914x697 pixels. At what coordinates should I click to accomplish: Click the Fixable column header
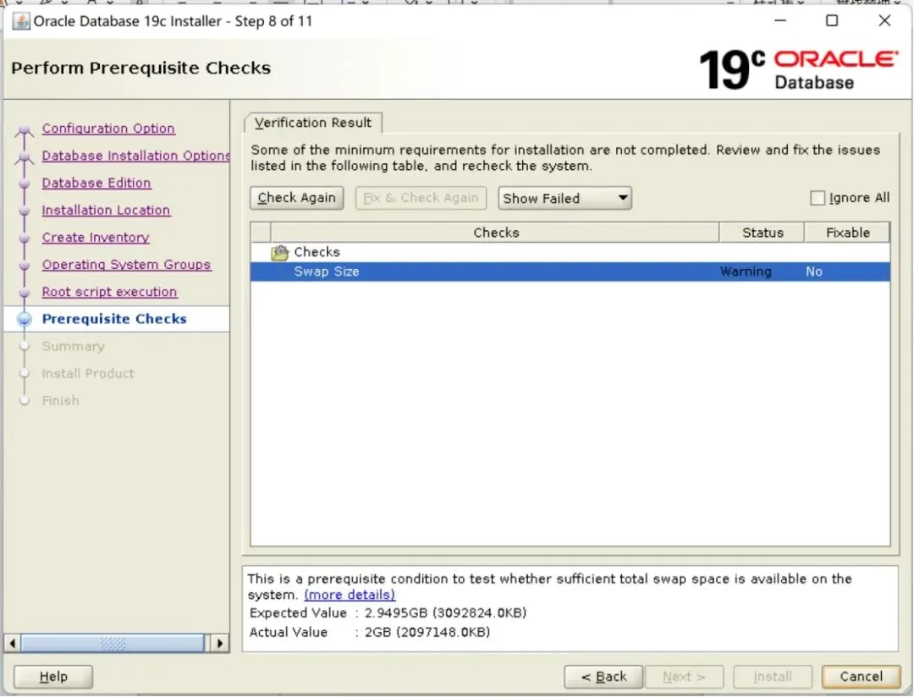847,233
